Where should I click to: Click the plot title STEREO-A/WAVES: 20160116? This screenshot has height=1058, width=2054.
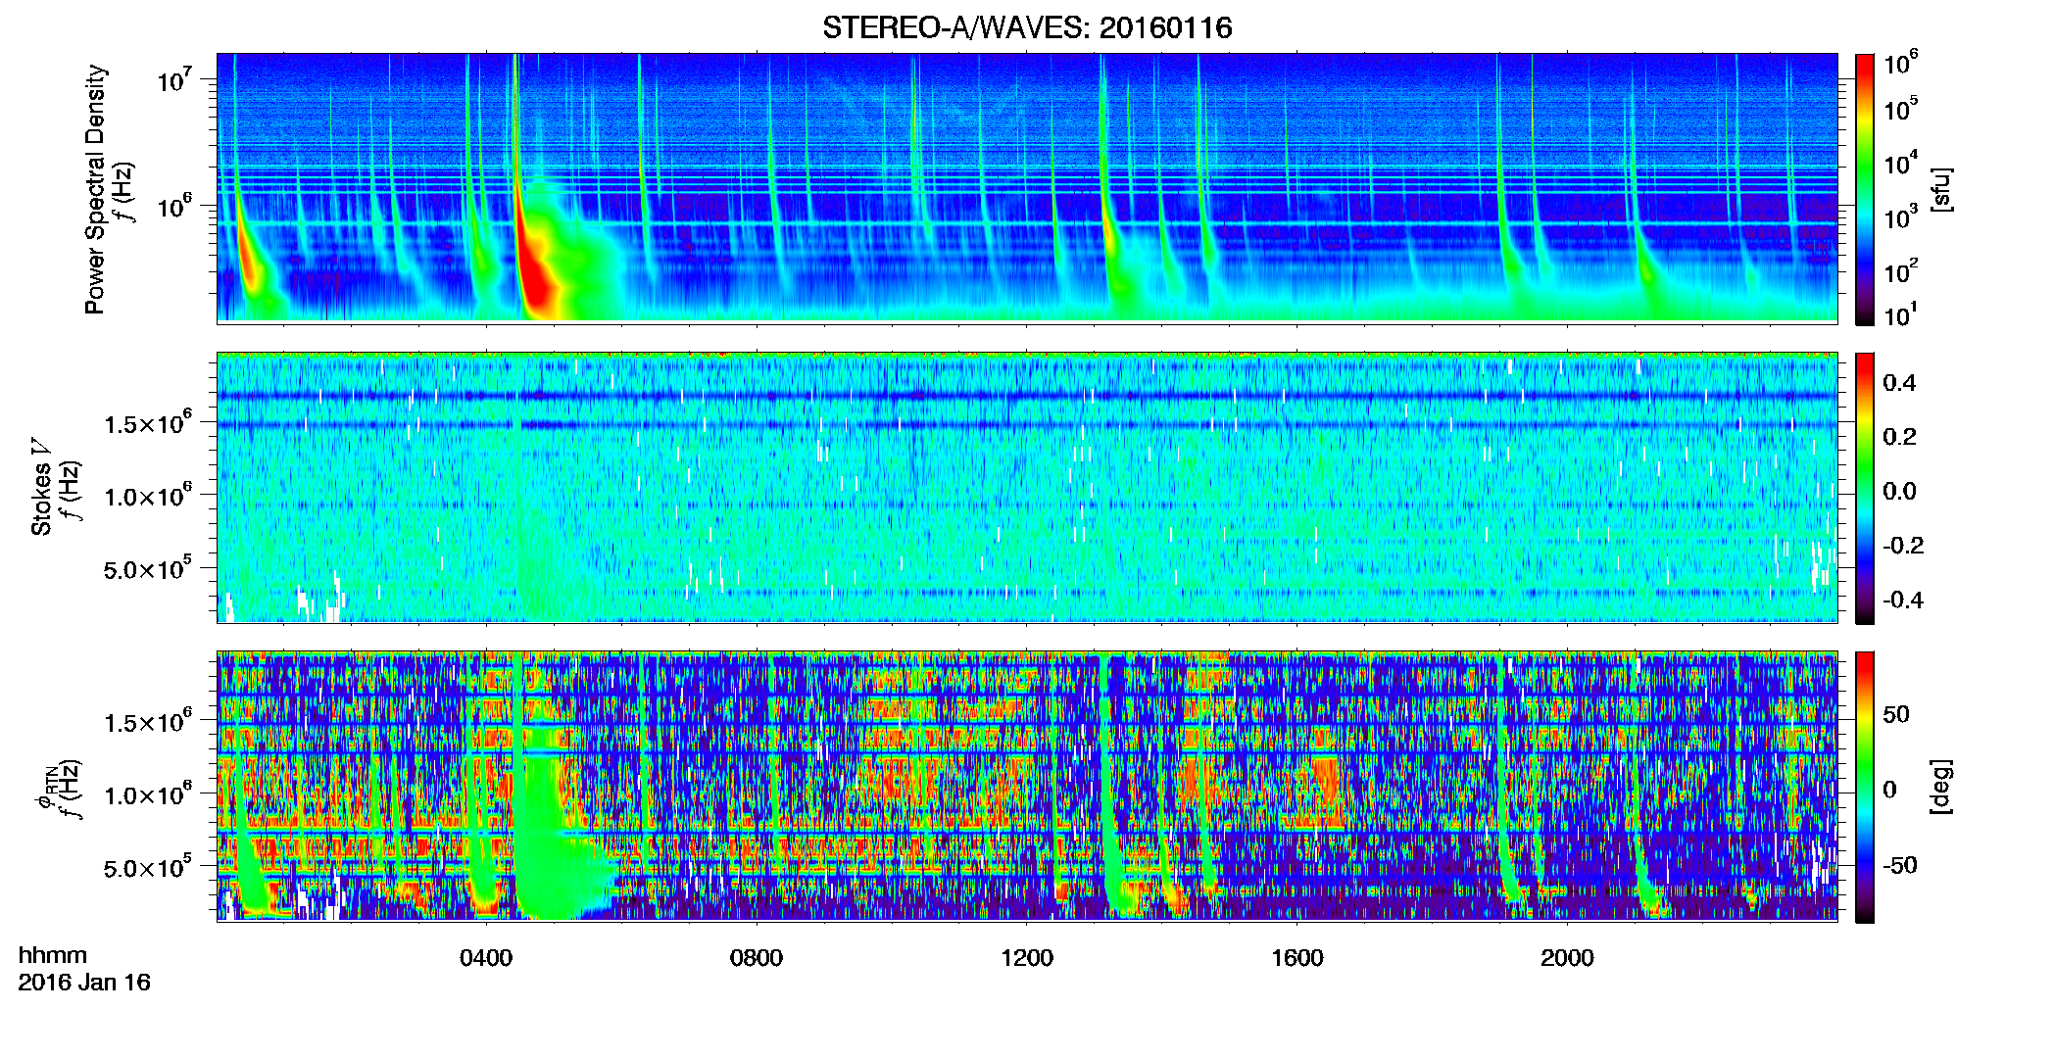[1027, 27]
